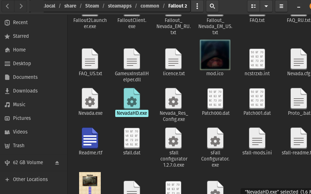The height and width of the screenshot is (194, 311).
Task: Open the 62 GB Volume entry
Action: [34, 162]
